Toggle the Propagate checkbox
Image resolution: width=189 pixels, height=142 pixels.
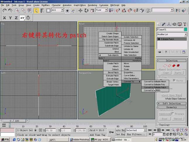pos(173,114)
